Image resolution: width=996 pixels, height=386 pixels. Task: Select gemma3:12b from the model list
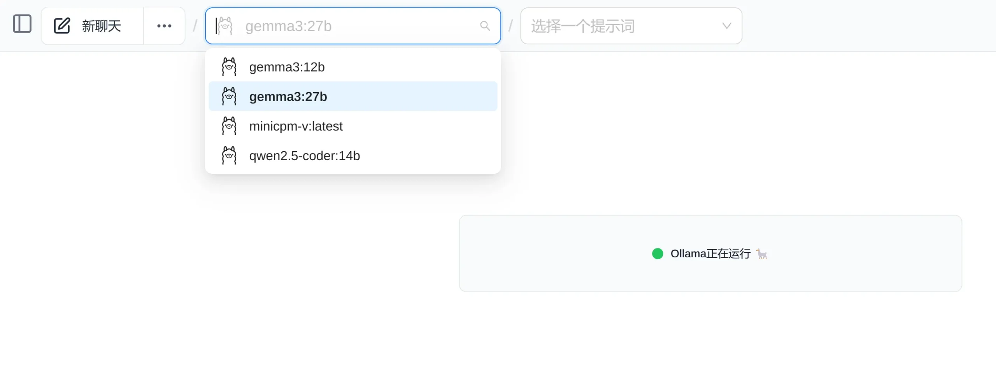(287, 66)
